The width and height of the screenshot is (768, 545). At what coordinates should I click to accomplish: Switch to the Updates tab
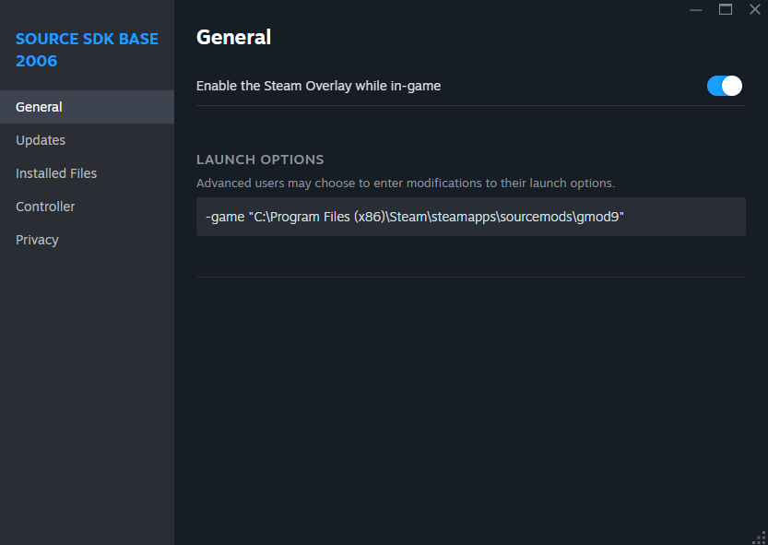click(41, 140)
